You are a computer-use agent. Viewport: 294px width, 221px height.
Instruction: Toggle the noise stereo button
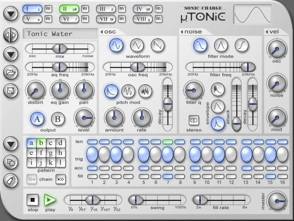(x=194, y=120)
